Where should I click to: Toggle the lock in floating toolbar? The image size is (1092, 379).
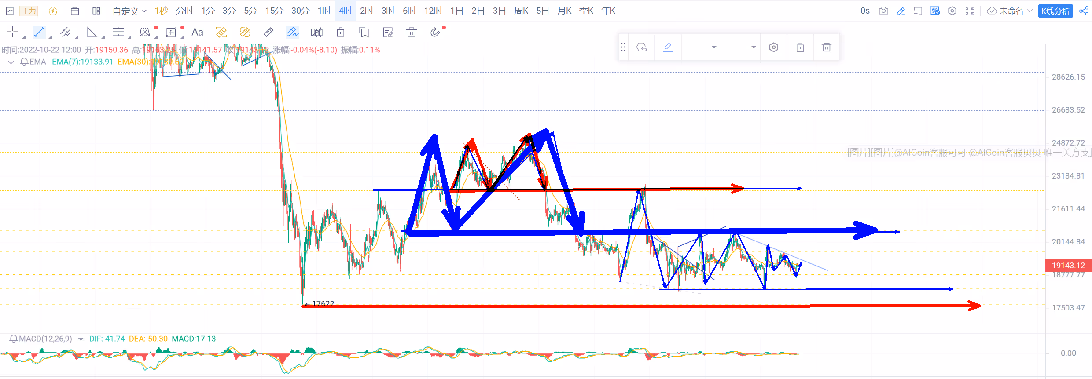tap(800, 47)
